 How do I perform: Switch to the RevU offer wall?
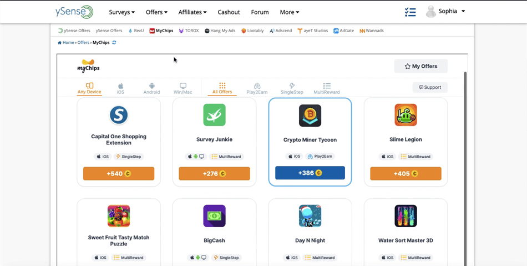[x=136, y=31]
